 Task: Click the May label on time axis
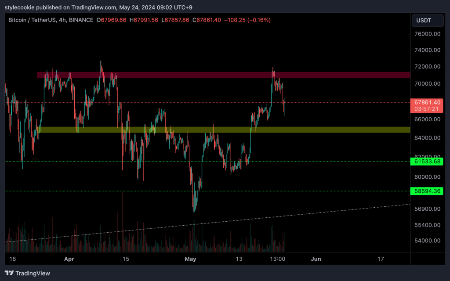point(190,259)
